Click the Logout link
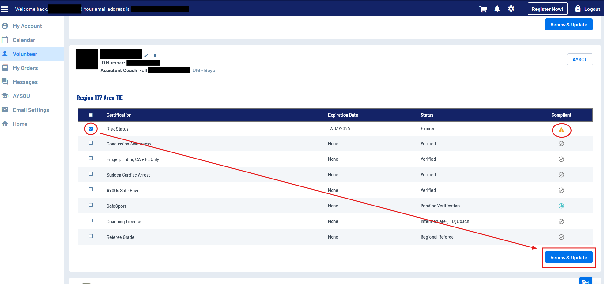 tap(588, 9)
